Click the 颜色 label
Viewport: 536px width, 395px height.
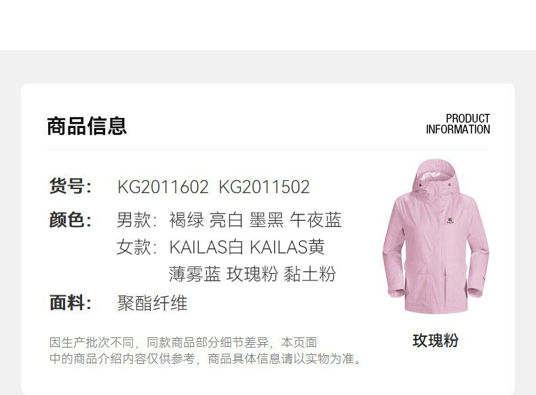point(71,219)
